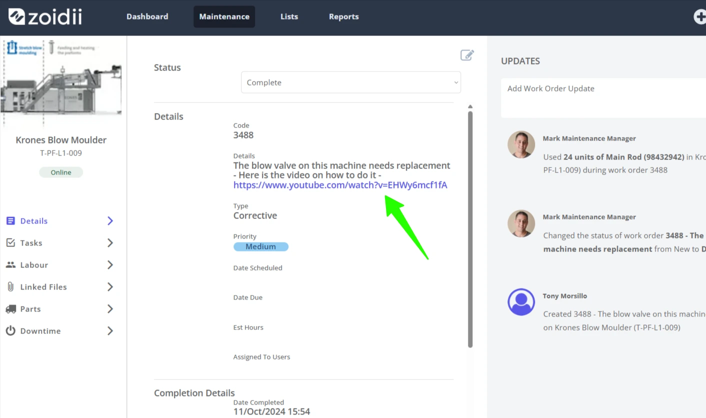Image resolution: width=706 pixels, height=418 pixels.
Task: Click the UPDATES heading
Action: [520, 61]
